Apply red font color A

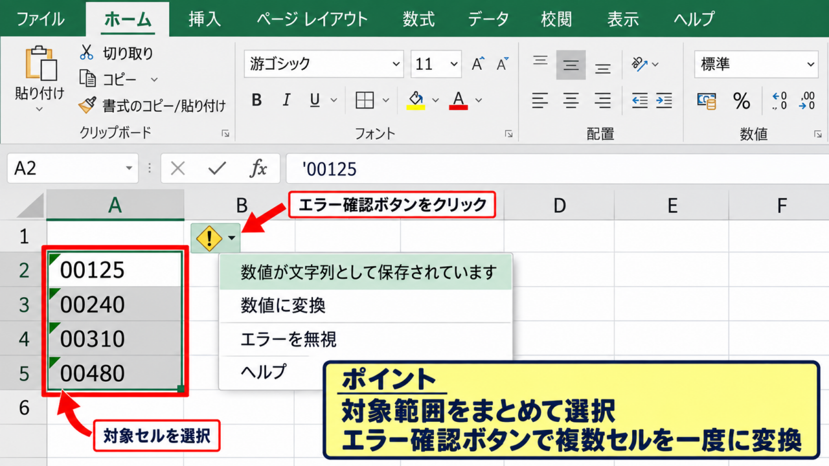click(459, 100)
